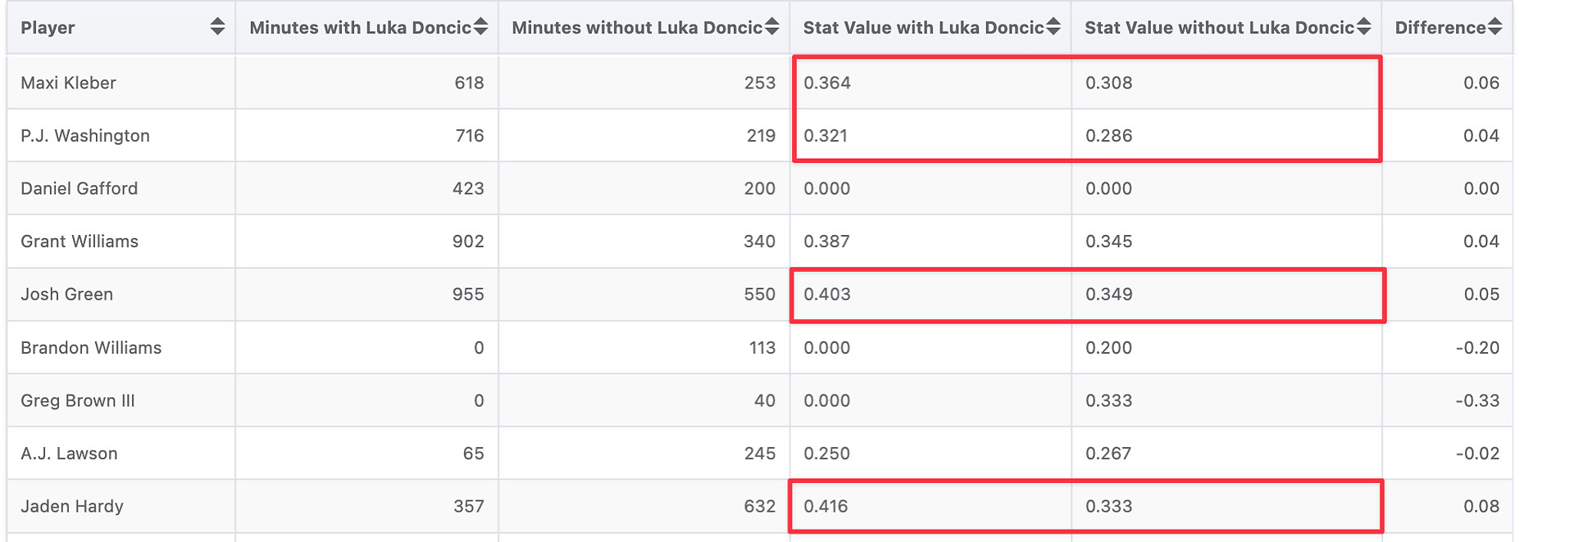Click Daniel Gafford in the player column
The height and width of the screenshot is (542, 1574).
[79, 188]
